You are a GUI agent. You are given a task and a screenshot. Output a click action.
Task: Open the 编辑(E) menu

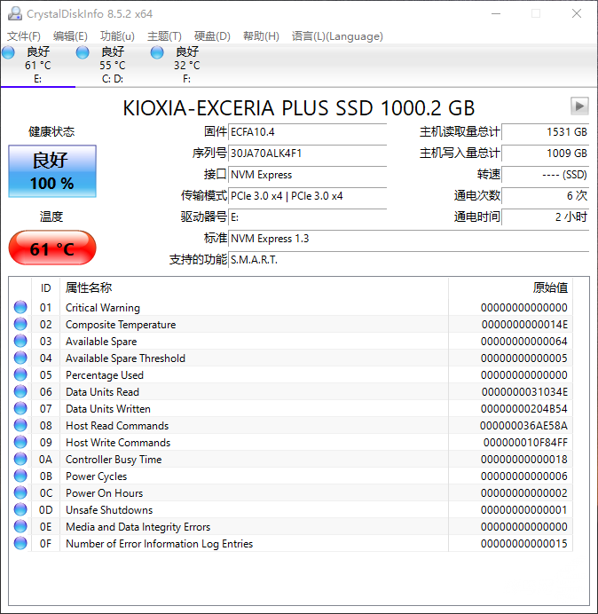tap(70, 36)
